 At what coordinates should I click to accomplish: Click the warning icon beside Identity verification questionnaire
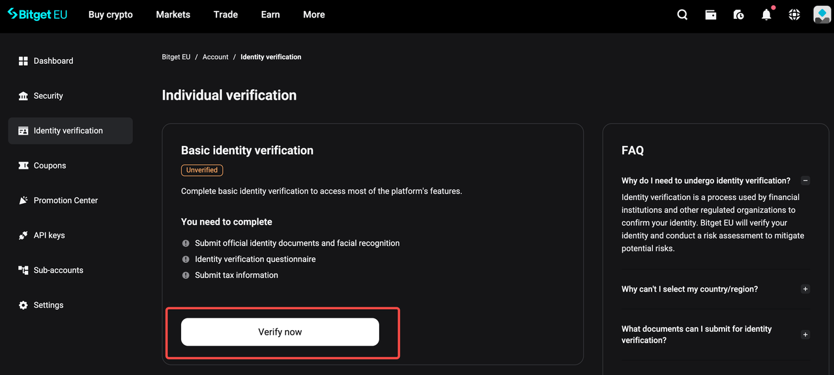(x=186, y=259)
